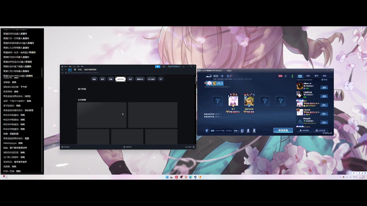Image resolution: width=367 pixels, height=206 pixels.
Task: Click the game chat input box
Action: coord(222,130)
